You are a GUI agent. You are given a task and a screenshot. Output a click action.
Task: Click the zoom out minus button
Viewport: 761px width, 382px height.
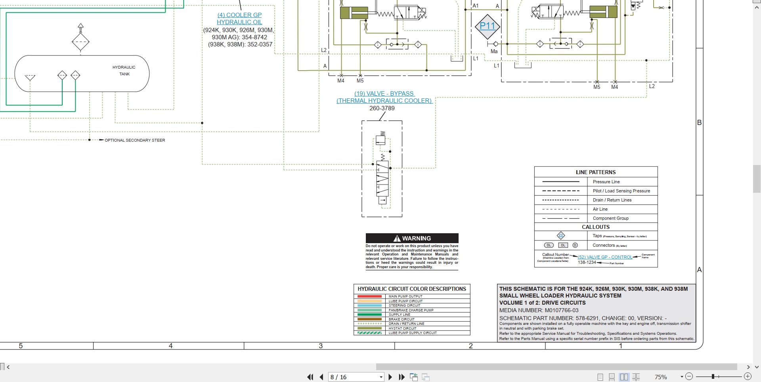(x=689, y=376)
